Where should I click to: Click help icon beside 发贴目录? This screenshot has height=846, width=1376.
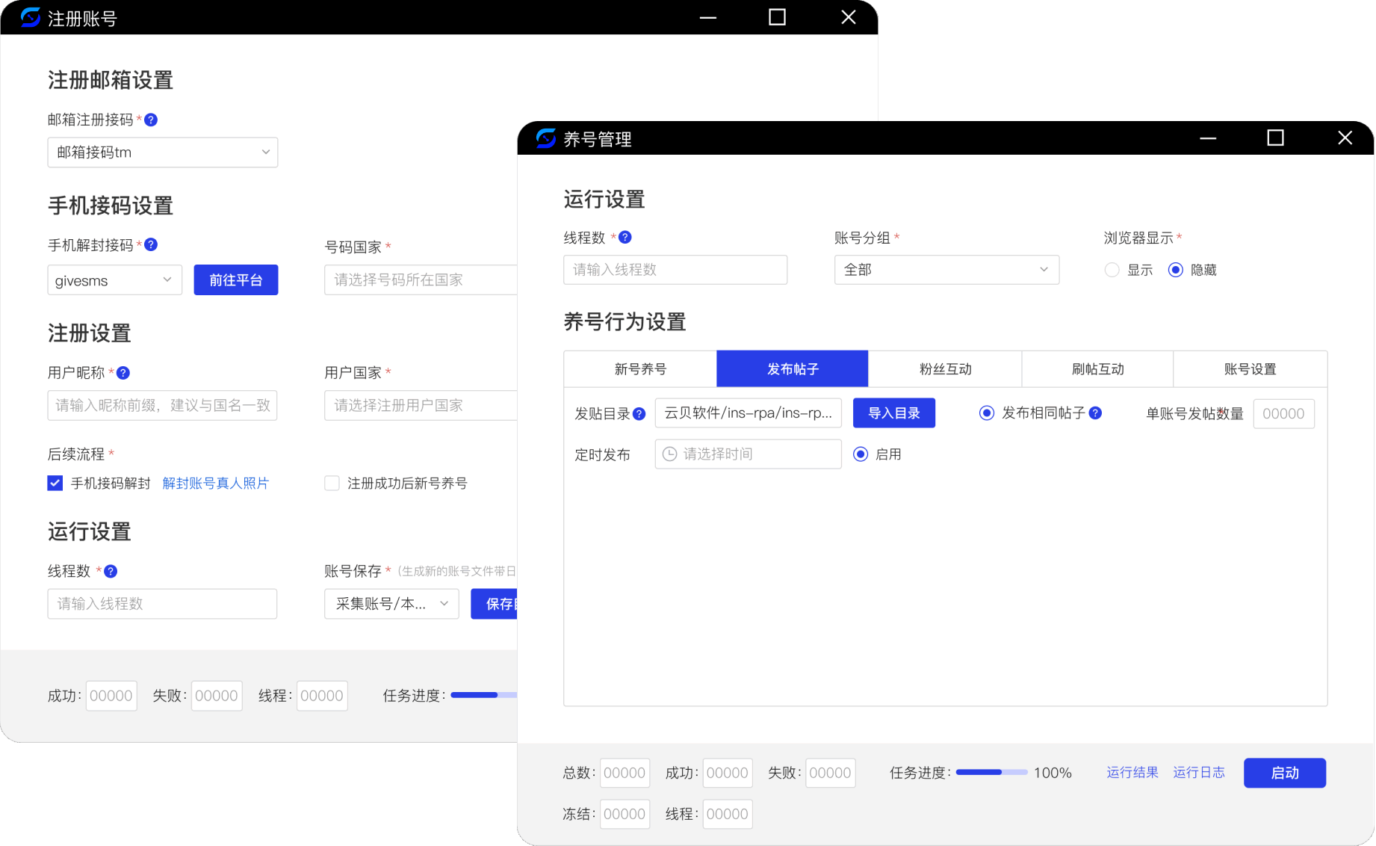639,414
